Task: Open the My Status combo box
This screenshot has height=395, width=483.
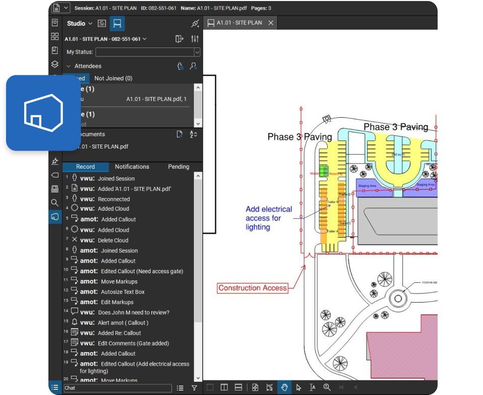Action: click(x=148, y=52)
